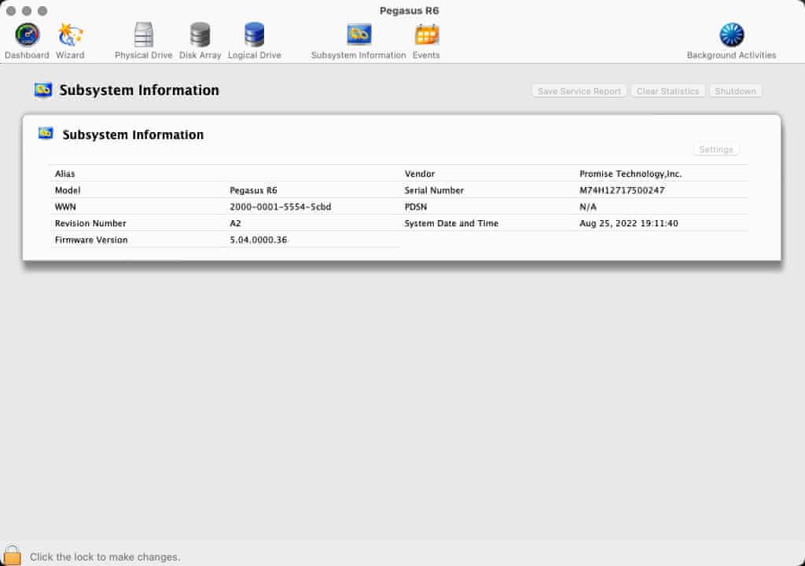This screenshot has height=566, width=805.
Task: Click the Shutdown button
Action: [735, 91]
